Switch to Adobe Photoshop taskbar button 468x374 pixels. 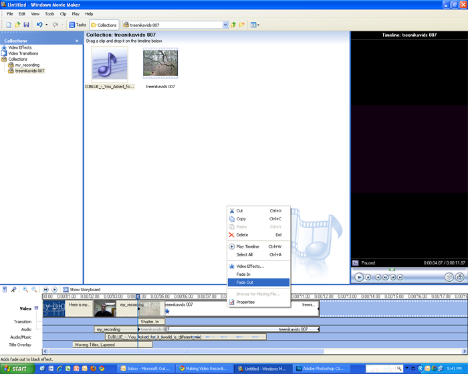[320, 369]
